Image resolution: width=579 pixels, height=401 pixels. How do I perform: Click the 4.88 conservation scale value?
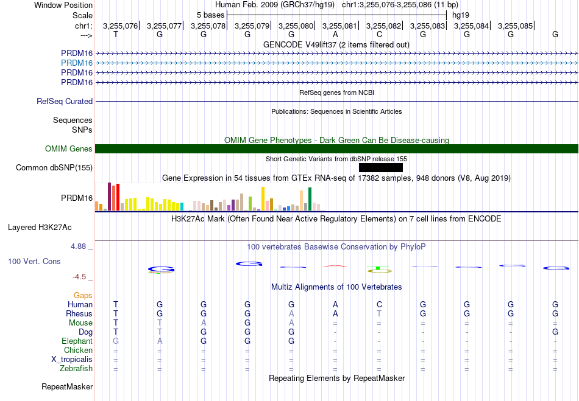(x=78, y=246)
